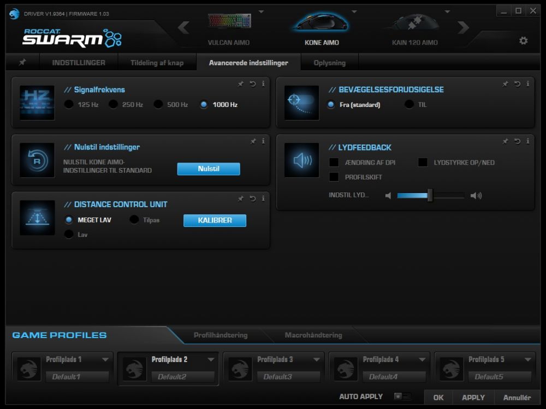Viewport: 546px width, 409px height.
Task: Go to next device with right arrow
Action: click(464, 27)
